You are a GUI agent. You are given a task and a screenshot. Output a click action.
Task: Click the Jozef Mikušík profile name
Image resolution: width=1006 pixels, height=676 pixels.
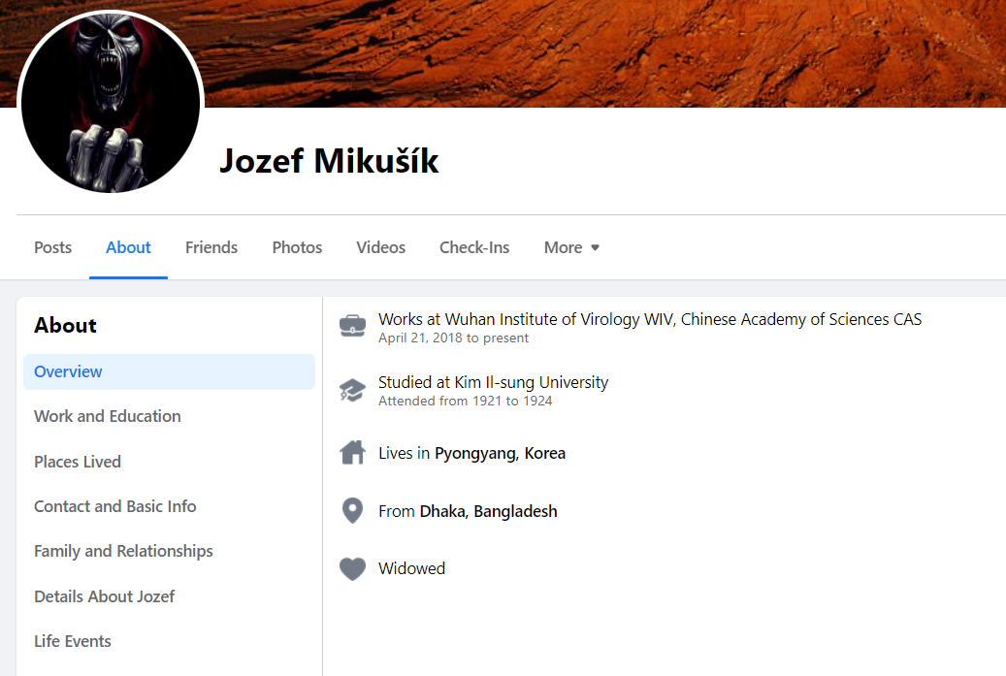(x=329, y=160)
